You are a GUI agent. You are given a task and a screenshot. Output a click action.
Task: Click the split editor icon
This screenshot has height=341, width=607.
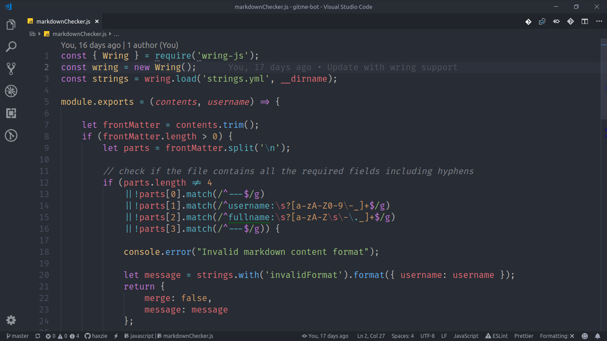click(x=585, y=21)
